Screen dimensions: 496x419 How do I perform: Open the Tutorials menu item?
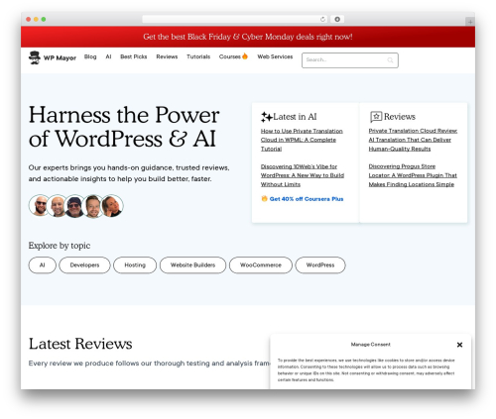point(198,56)
